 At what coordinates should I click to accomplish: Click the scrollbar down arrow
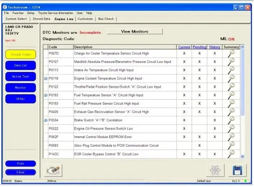point(242,156)
